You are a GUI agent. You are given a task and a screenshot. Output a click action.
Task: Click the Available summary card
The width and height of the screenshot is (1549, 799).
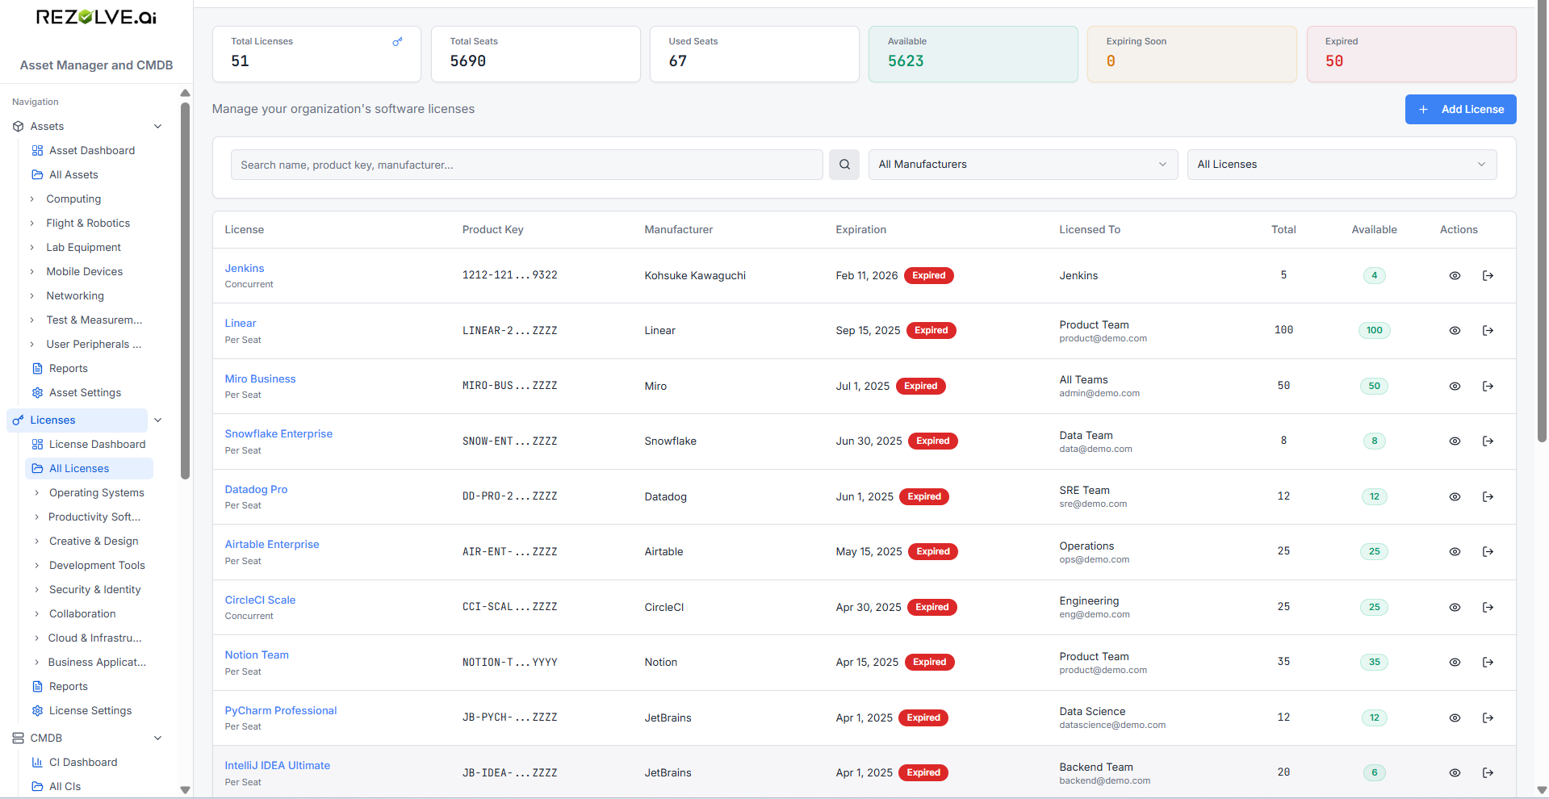tap(973, 54)
